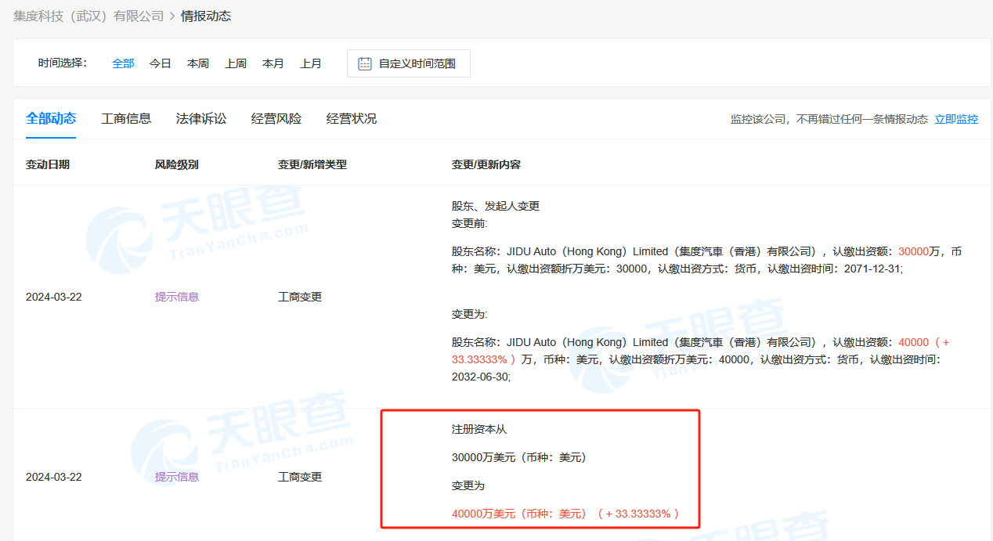Open 自定义时间范围 date picker button
The image size is (993, 541).
(x=409, y=63)
